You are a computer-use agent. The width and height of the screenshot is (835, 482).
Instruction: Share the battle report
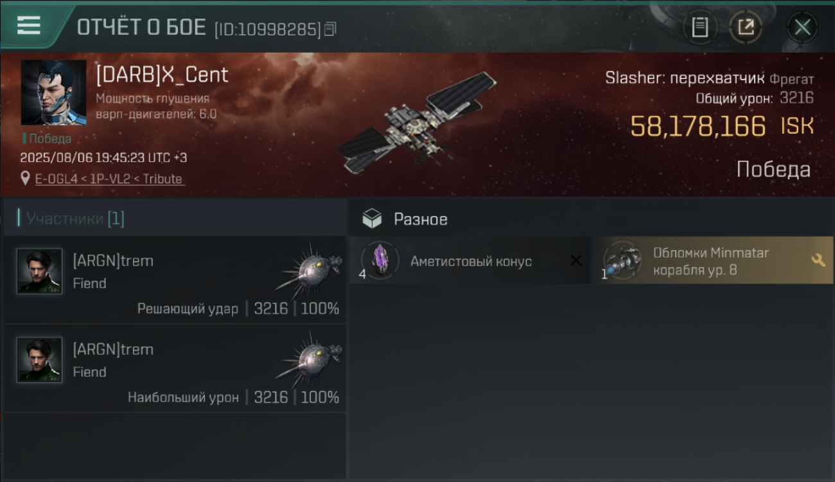746,27
